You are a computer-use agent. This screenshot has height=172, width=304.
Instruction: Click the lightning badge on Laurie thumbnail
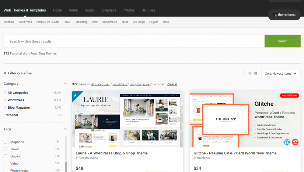pyautogui.click(x=75, y=95)
